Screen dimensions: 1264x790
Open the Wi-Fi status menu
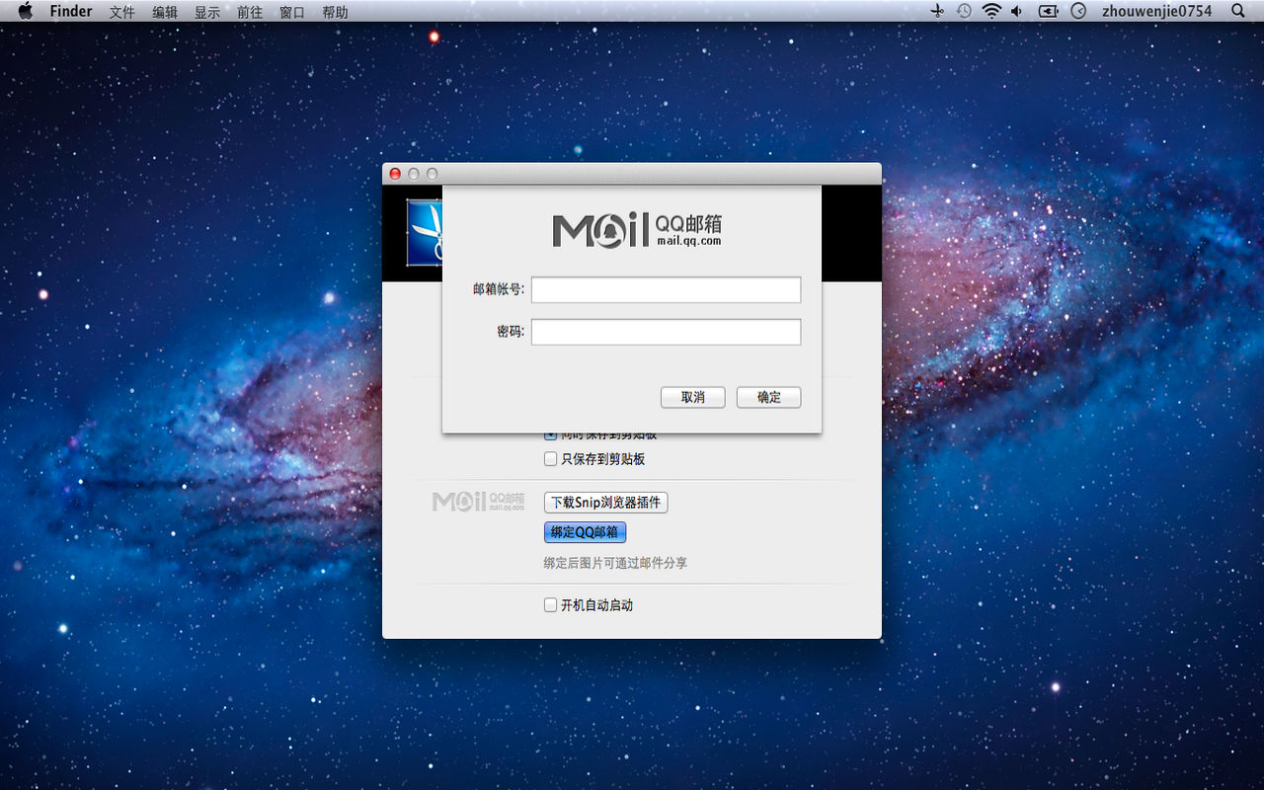(991, 11)
